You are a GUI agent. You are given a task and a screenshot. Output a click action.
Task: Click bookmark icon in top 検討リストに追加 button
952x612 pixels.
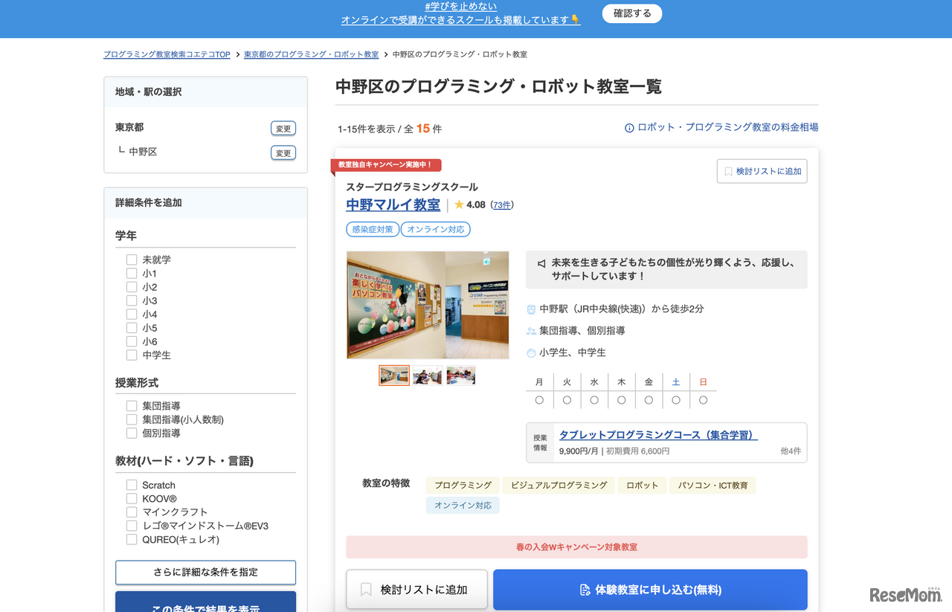728,171
